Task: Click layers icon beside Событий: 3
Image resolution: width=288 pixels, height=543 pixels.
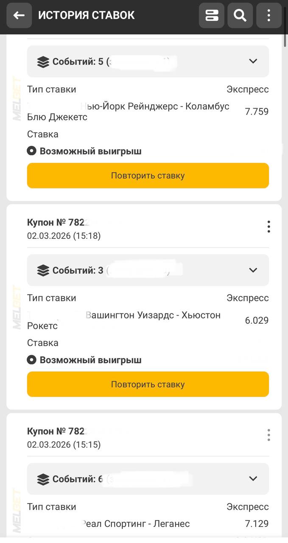Action: pos(43,271)
